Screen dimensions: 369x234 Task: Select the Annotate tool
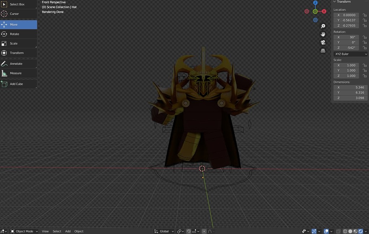point(16,64)
